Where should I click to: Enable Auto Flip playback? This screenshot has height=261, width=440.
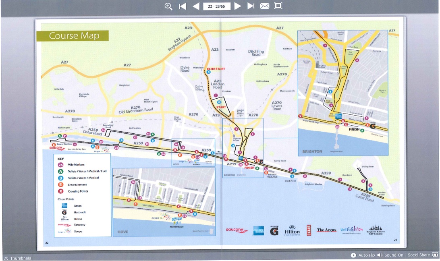[363, 255]
